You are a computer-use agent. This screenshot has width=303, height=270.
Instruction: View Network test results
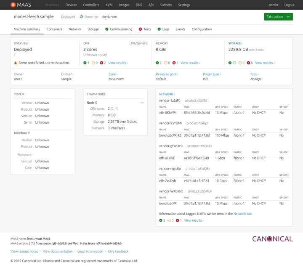(194, 220)
